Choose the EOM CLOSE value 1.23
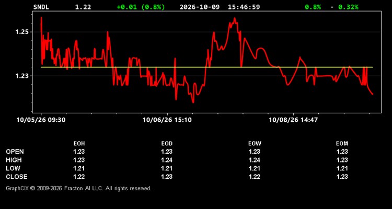Screen dimensions: 392x209 pyautogui.click(x=342, y=177)
